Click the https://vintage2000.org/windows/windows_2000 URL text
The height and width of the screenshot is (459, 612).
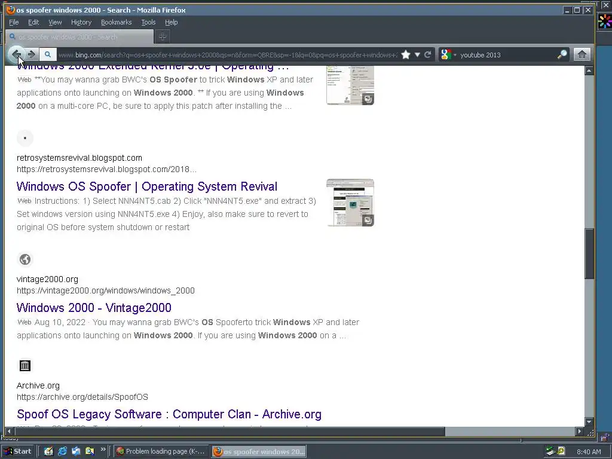point(105,291)
